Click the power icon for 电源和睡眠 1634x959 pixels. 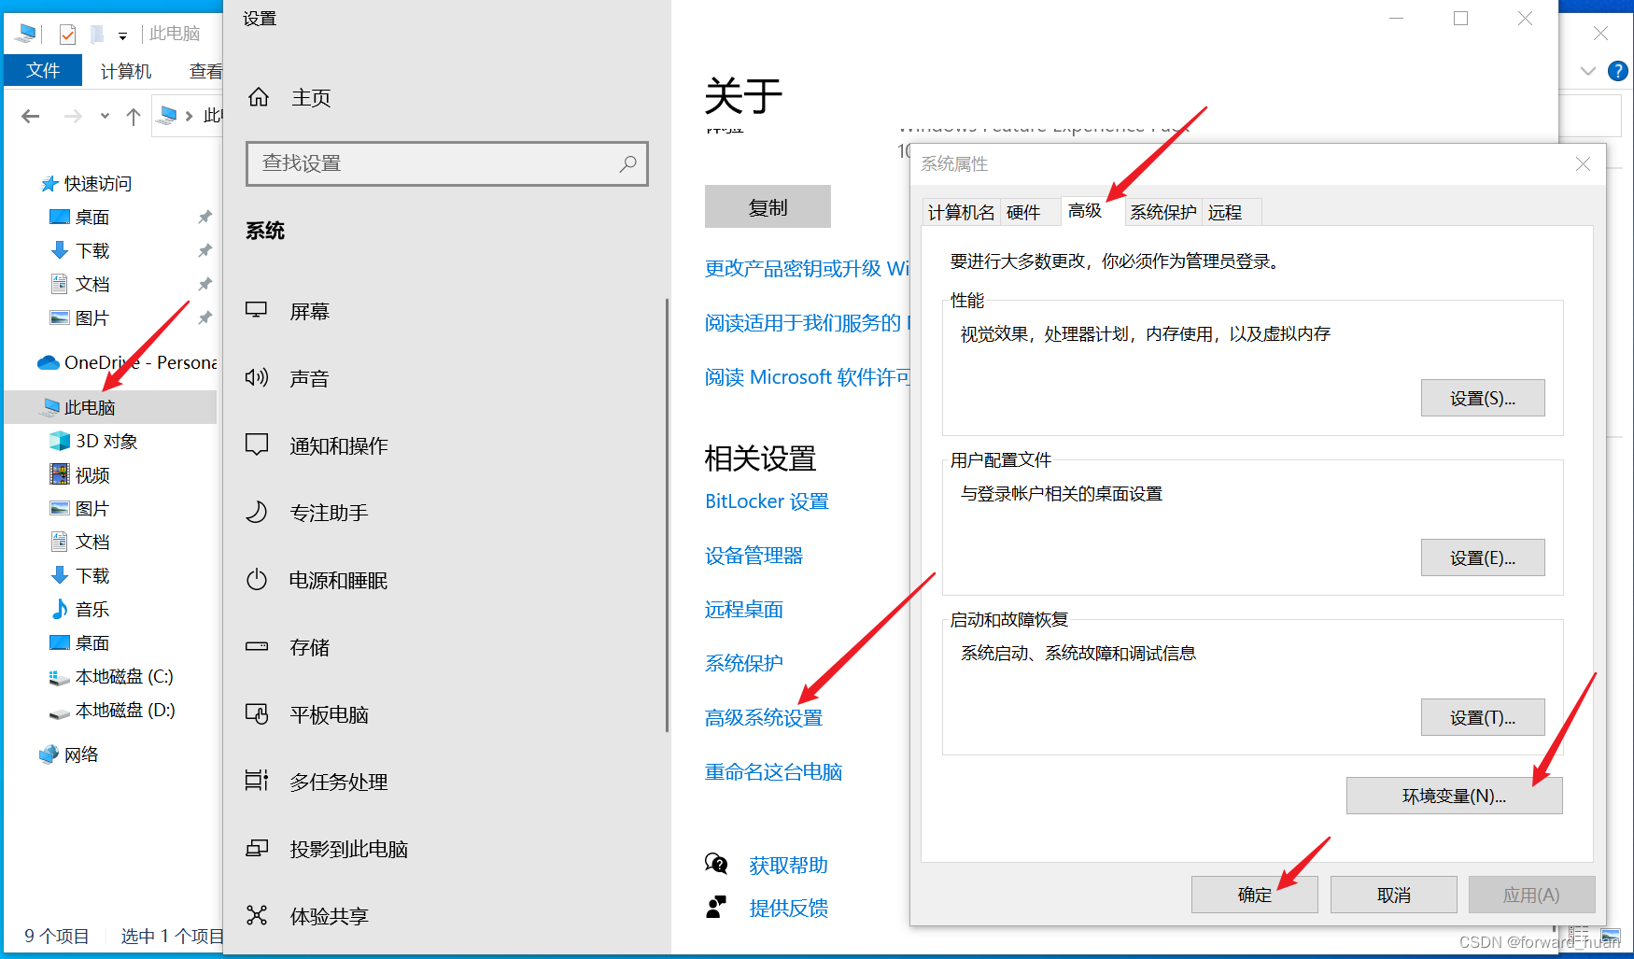click(257, 579)
